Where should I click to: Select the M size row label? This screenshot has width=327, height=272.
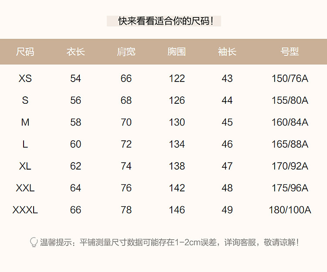tap(25, 122)
